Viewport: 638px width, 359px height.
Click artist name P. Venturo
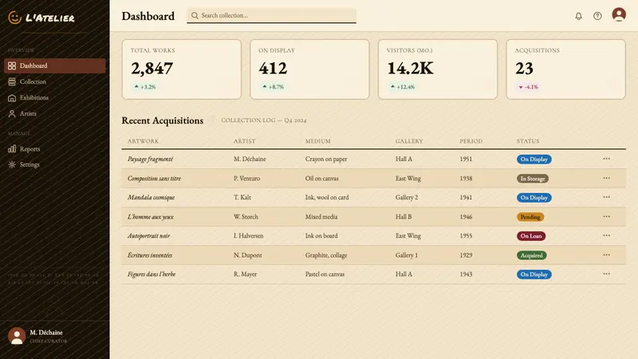click(x=246, y=178)
